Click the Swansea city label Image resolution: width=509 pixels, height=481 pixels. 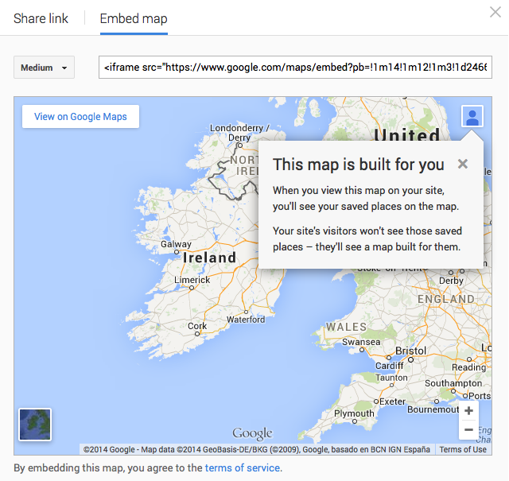click(x=361, y=342)
